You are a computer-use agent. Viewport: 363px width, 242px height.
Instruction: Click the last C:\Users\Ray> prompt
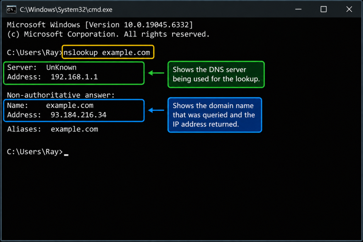pyautogui.click(x=35, y=152)
